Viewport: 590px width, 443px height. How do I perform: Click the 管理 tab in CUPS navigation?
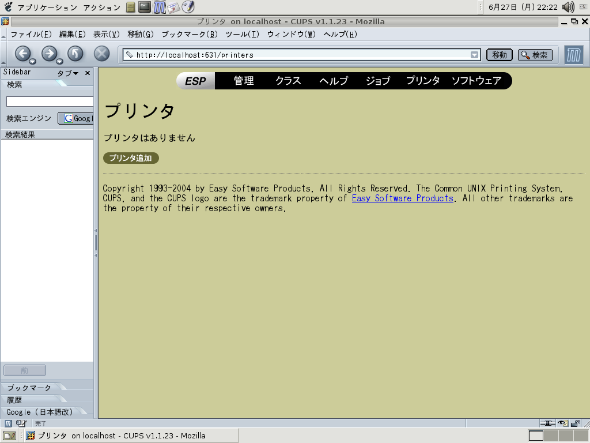click(244, 81)
